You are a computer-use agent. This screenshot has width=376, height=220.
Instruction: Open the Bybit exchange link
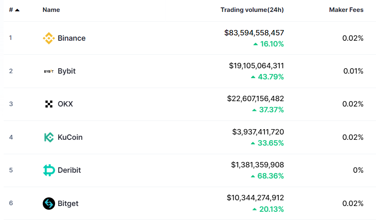click(67, 71)
